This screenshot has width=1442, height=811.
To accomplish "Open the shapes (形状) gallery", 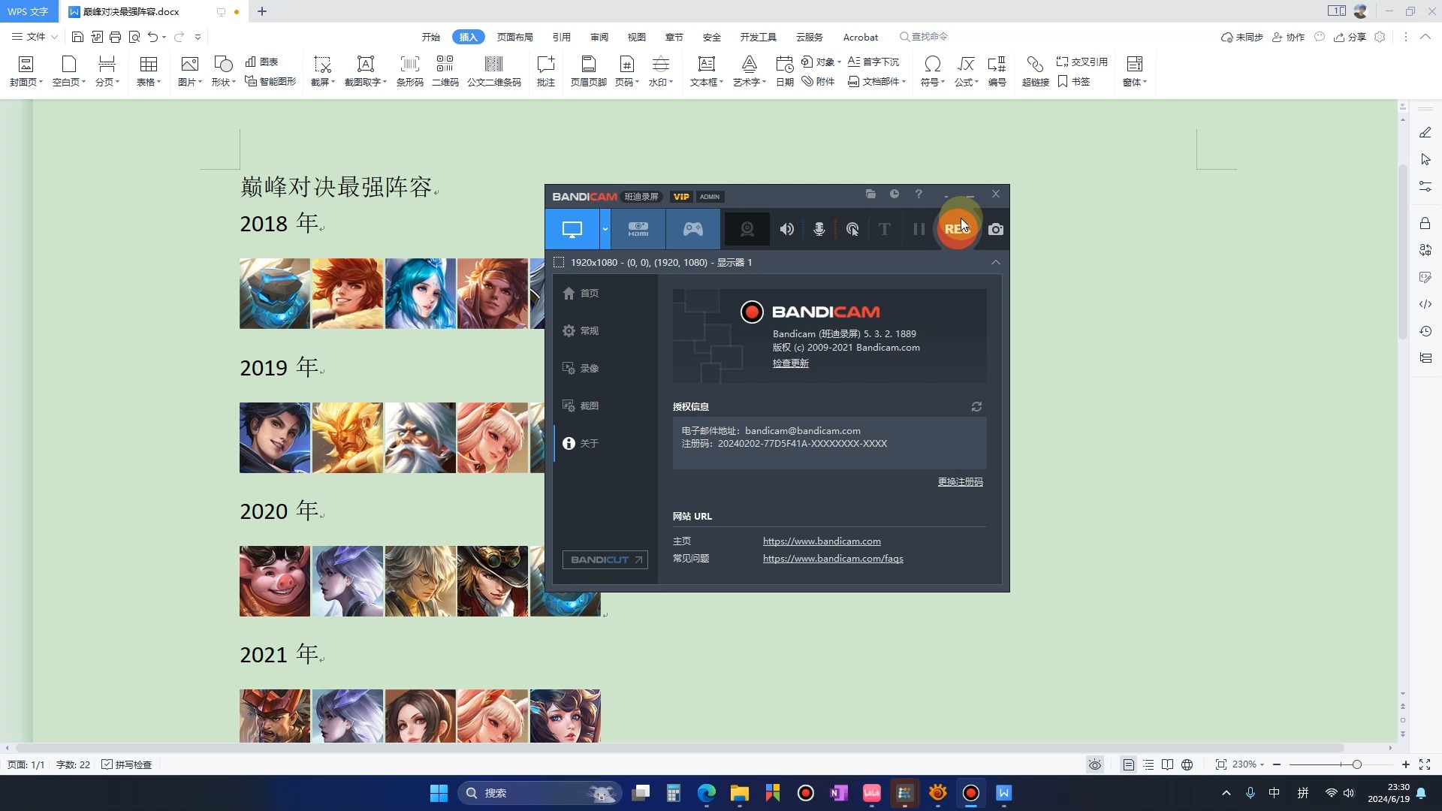I will 223,71.
